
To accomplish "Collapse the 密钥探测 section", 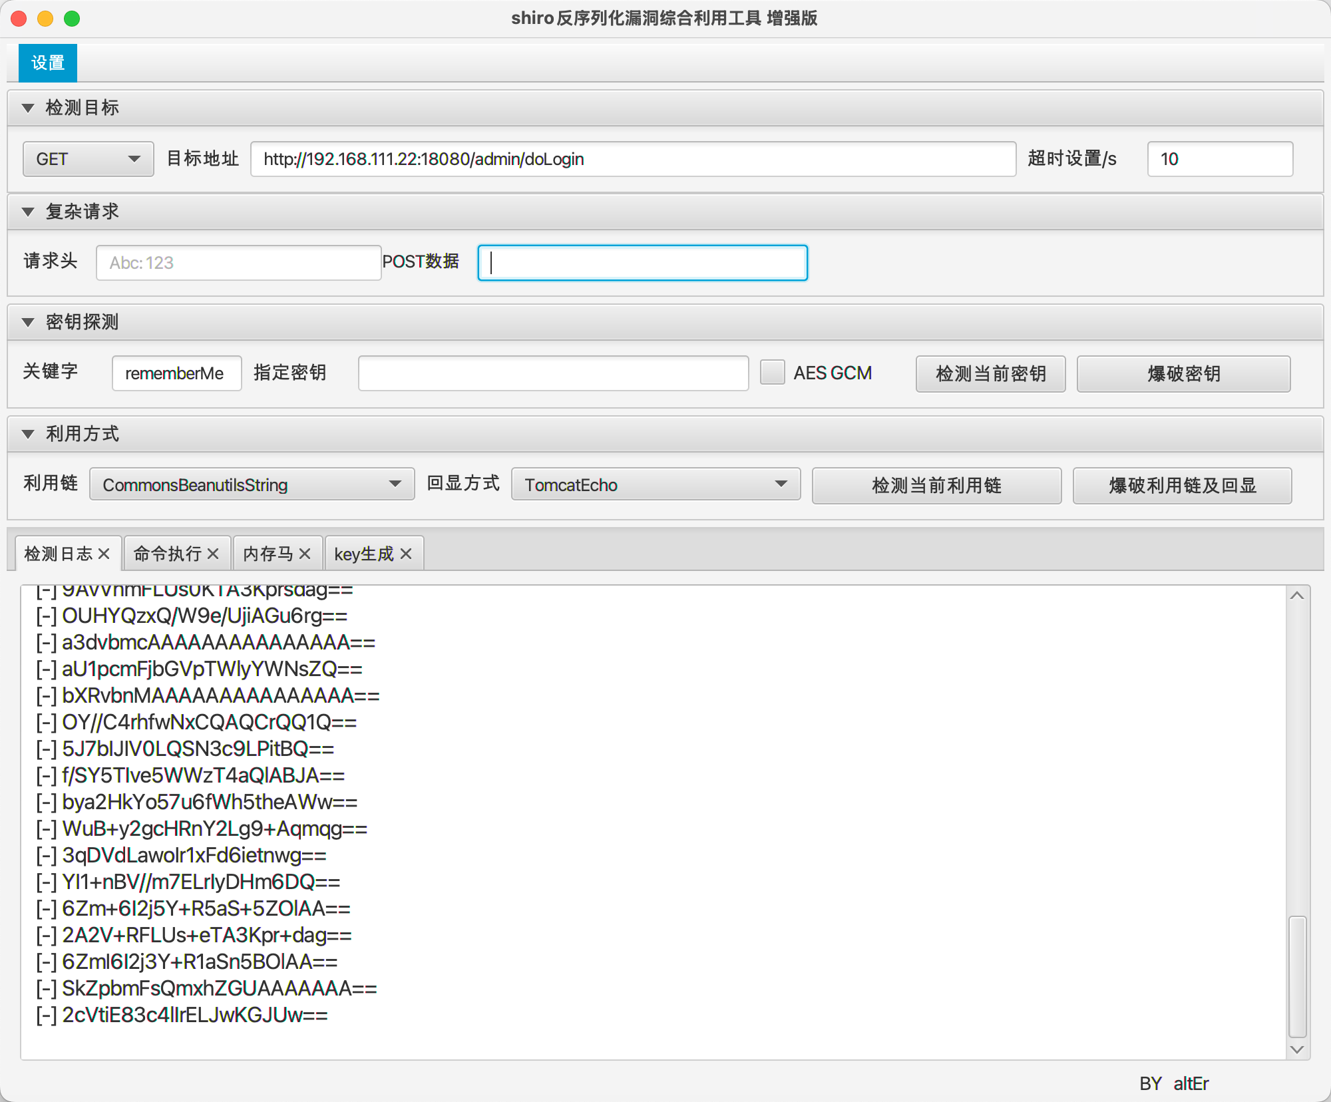I will pyautogui.click(x=28, y=322).
